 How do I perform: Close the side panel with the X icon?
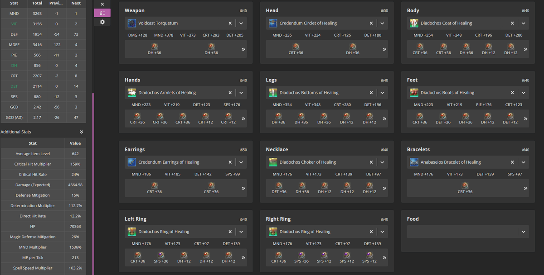102,4
